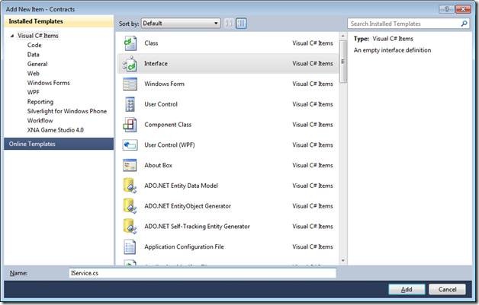
Task: Click the Add button
Action: coord(407,289)
